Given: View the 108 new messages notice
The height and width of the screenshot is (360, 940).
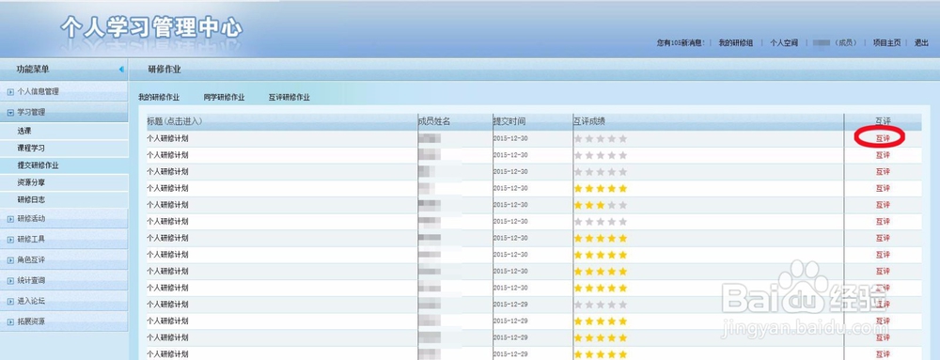Looking at the screenshot, I should [x=681, y=43].
